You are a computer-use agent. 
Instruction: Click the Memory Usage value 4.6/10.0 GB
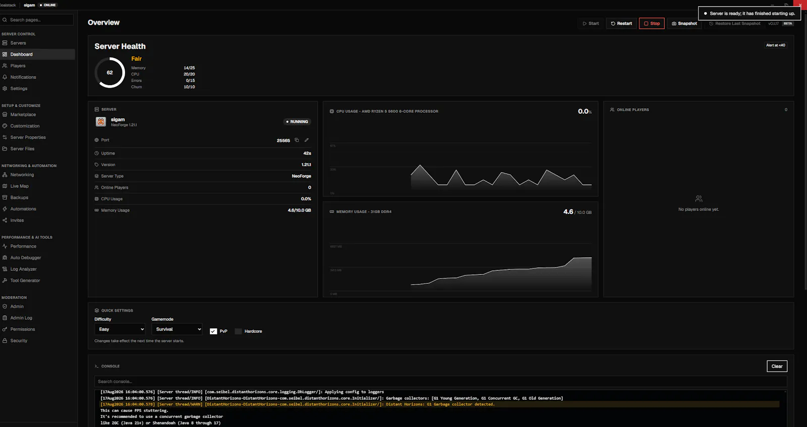[x=299, y=210]
